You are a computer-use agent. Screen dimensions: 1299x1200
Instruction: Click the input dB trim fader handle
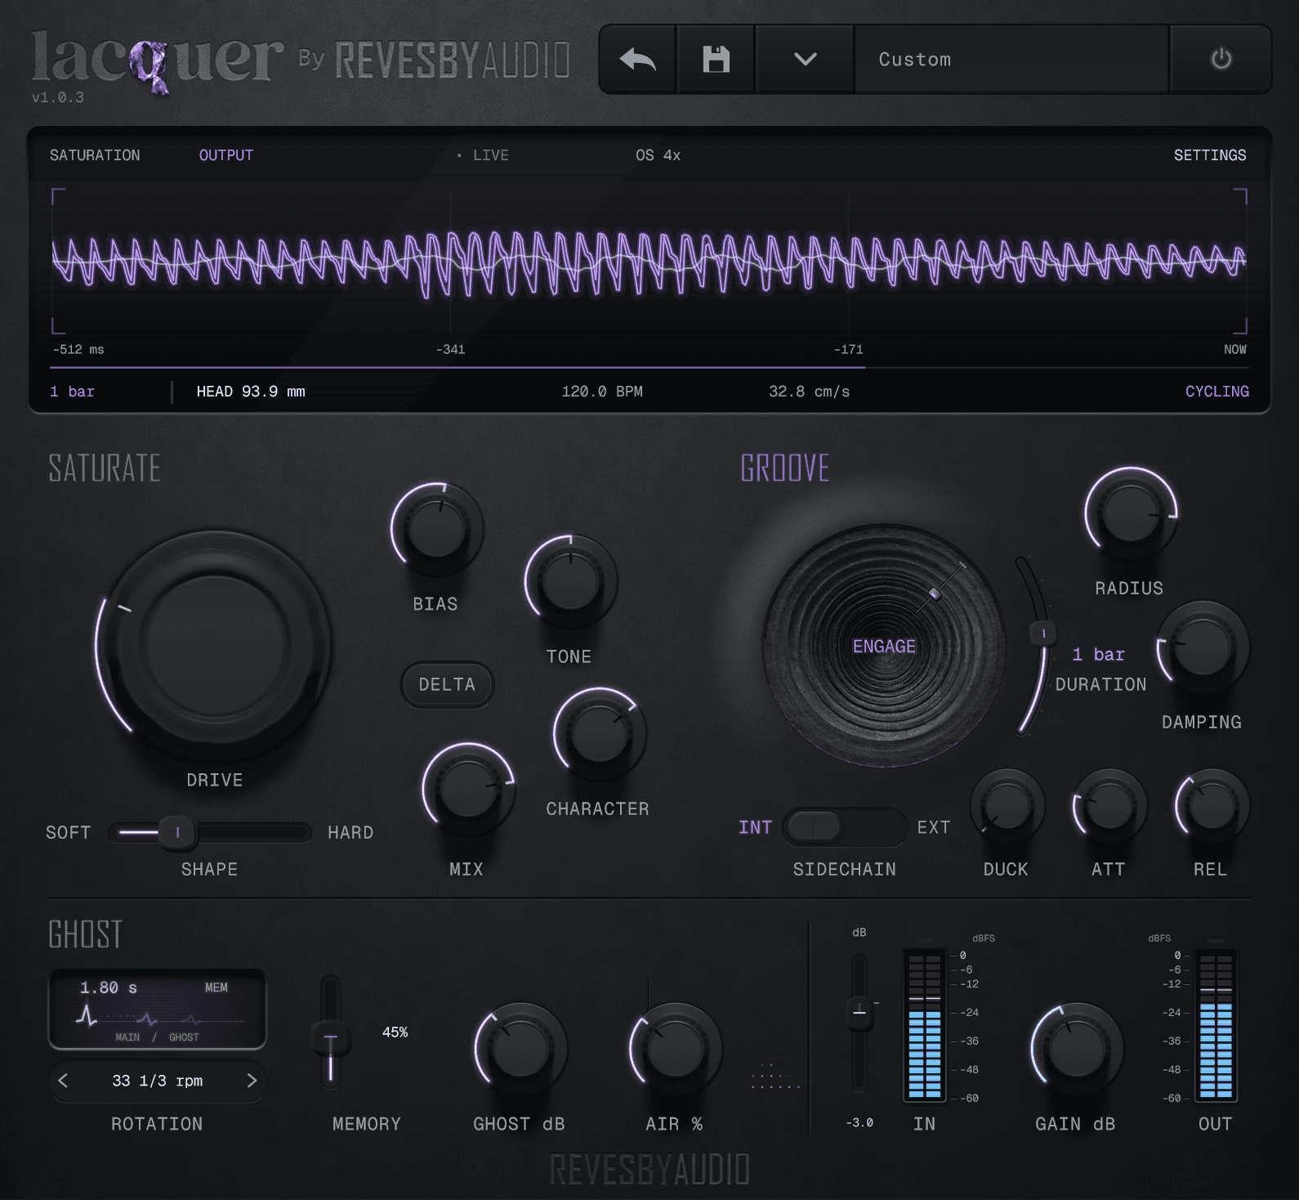click(x=859, y=1012)
